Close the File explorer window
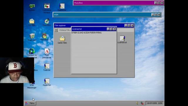This screenshot has width=188, height=106. pos(132,26)
